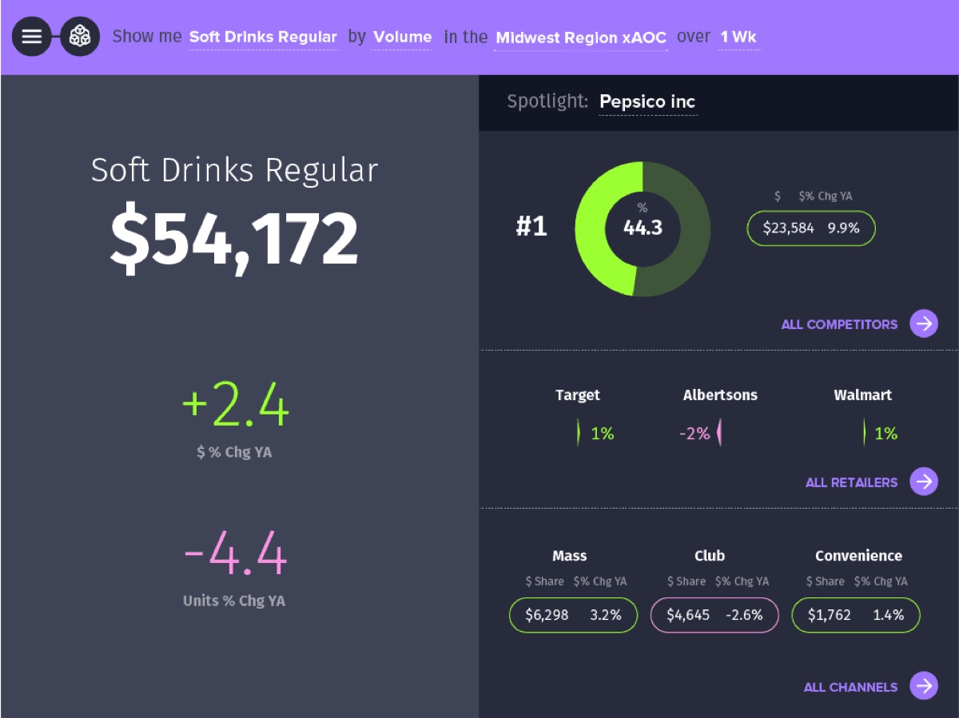Click the $54,172 total sales figure
Screen dimensions: 959x718
coord(235,237)
